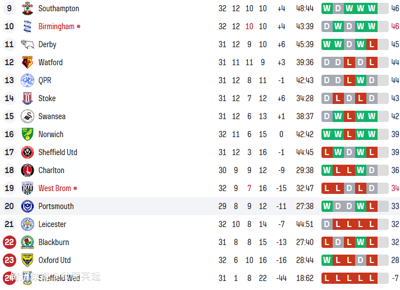
Task: Click the position 22 relegation badge
Action: [9, 242]
